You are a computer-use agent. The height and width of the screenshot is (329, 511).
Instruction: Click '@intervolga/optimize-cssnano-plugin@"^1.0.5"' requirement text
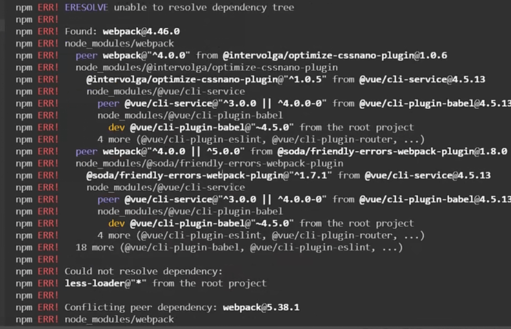tap(206, 80)
